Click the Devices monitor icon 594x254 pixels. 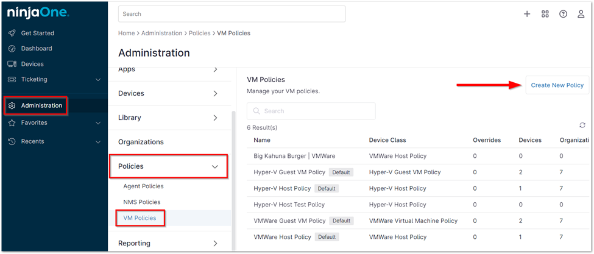pyautogui.click(x=12, y=64)
